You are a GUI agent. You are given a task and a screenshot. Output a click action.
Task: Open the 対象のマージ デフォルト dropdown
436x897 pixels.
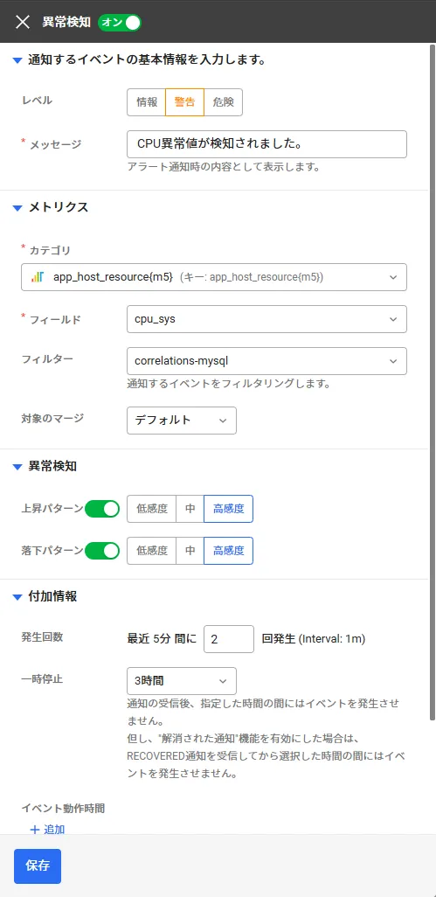coord(182,421)
